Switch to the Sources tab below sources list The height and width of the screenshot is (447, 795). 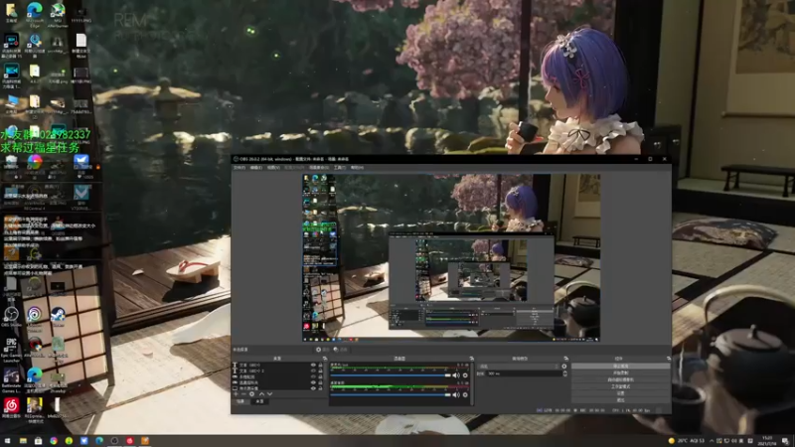click(259, 401)
